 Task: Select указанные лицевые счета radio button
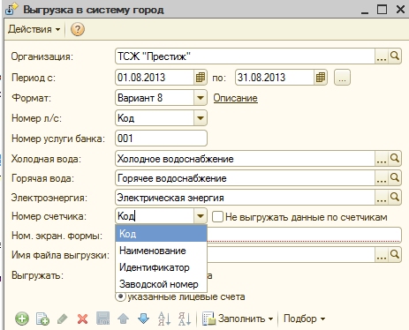point(120,296)
